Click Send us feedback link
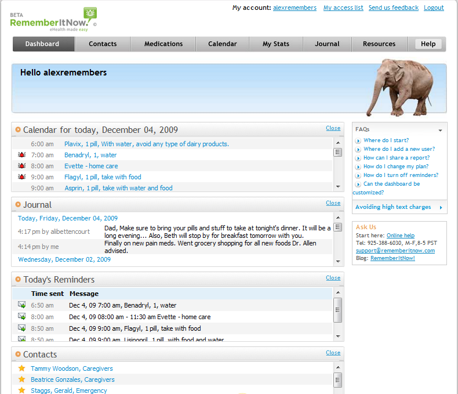 coord(394,8)
